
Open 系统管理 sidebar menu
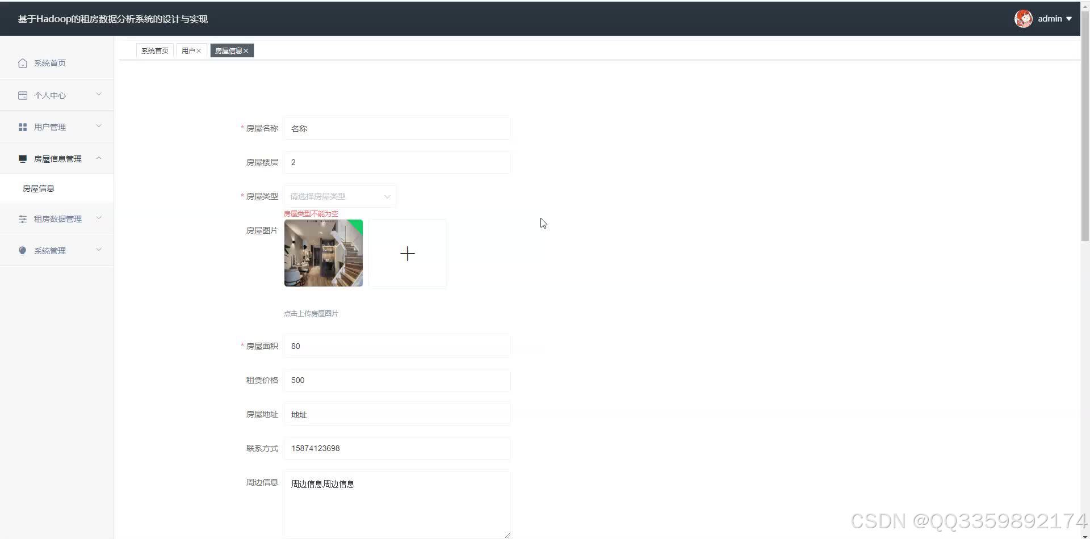point(57,251)
